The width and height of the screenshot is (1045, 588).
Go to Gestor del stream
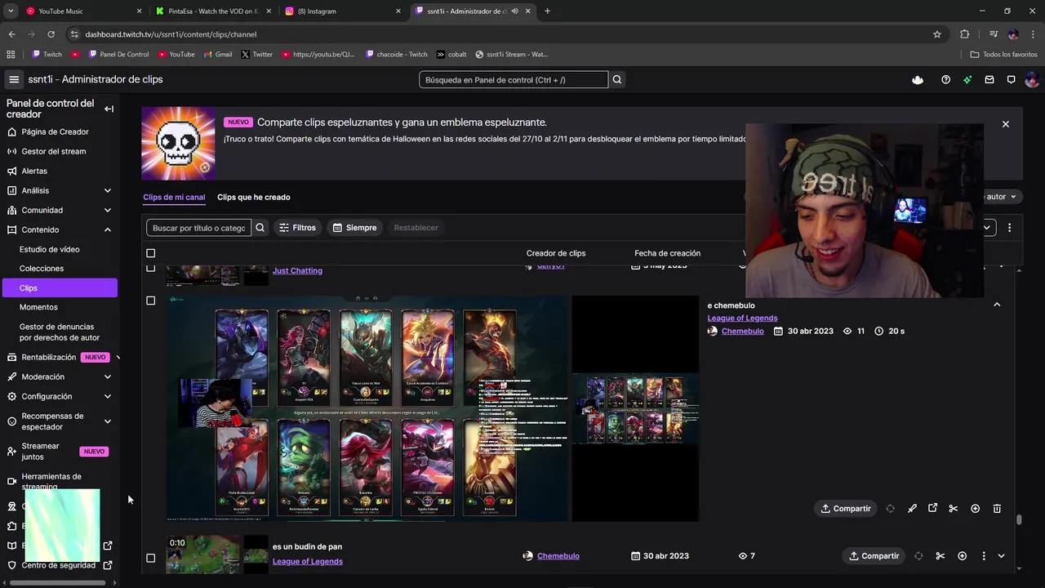coord(54,151)
